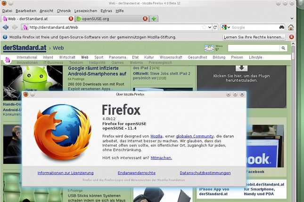Shade the About dialog with down arrow
Viewport: 304px width, 202px height.
click(x=228, y=94)
